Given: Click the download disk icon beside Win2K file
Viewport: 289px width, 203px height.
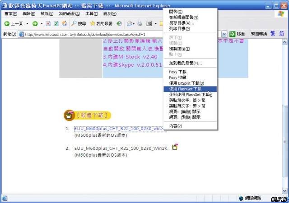Looking at the screenshot, I should point(175,147).
